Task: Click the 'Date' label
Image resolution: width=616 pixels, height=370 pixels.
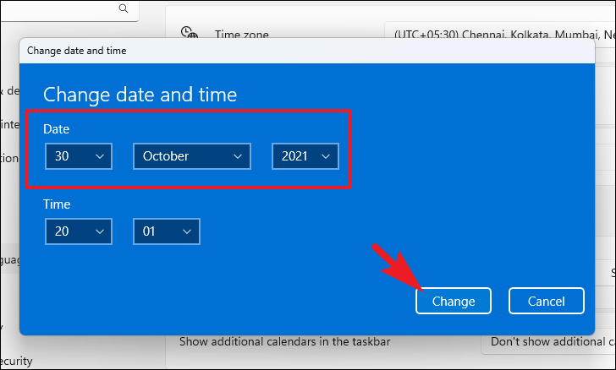Action: point(56,129)
